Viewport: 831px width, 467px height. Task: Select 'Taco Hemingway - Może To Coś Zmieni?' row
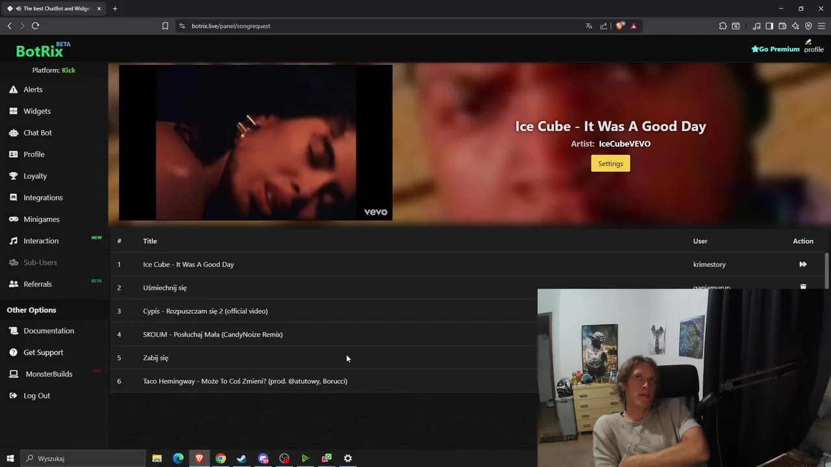tap(245, 381)
